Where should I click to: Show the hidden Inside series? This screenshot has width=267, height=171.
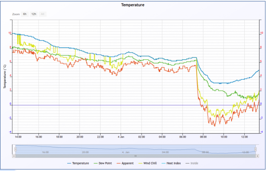click(192, 163)
